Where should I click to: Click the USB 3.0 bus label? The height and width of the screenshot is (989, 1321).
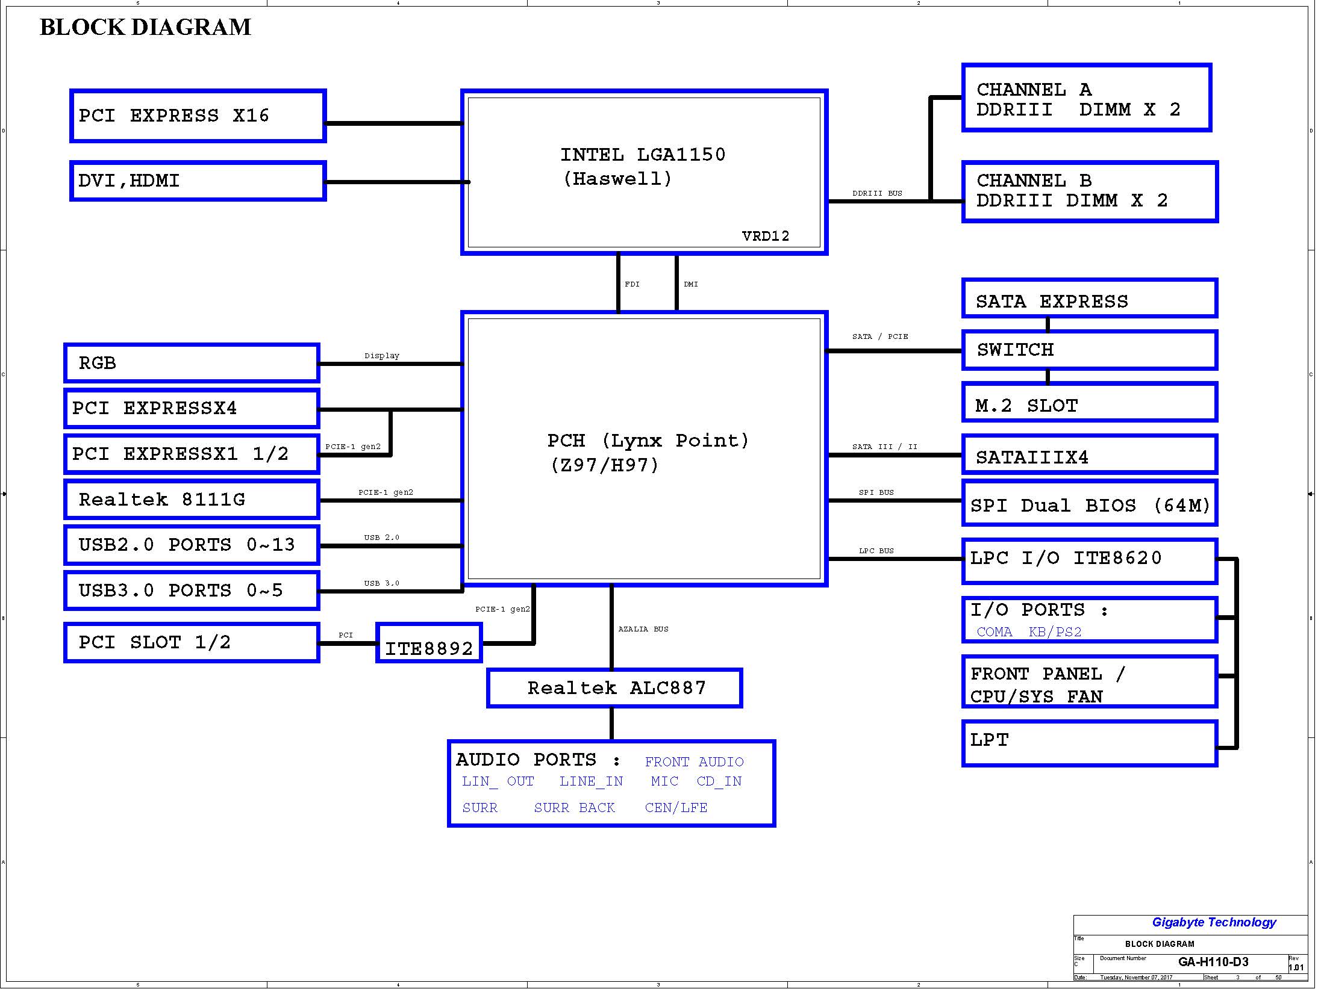pos(381,583)
